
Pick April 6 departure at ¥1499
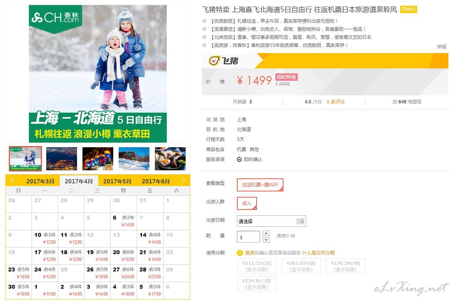pos(124,221)
